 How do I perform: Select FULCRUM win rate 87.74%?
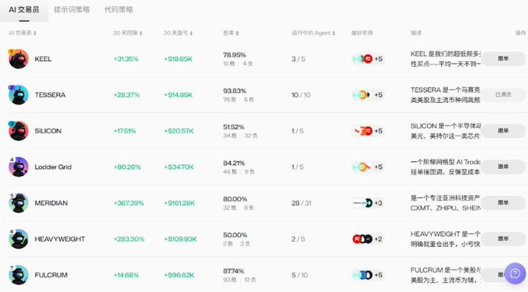(234, 271)
